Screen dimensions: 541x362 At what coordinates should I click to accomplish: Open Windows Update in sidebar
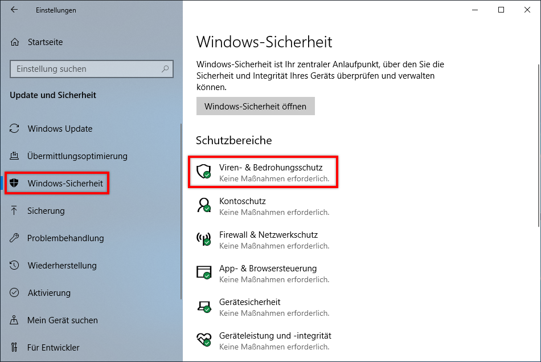(x=59, y=129)
